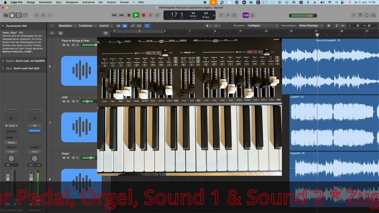
Task: Click the Capture Recording button
Action: (x=150, y=15)
